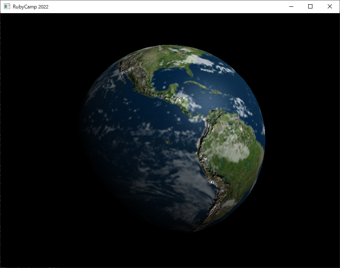Click the rendered Earth globe
The image size is (340, 268).
point(173,139)
